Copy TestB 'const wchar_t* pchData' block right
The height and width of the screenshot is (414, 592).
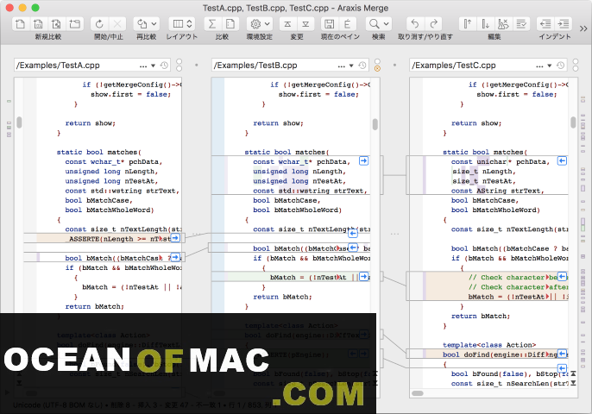click(363, 161)
